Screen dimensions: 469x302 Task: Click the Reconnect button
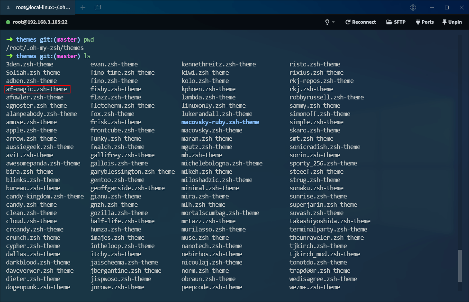(x=360, y=22)
